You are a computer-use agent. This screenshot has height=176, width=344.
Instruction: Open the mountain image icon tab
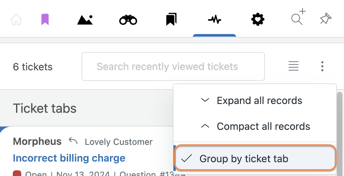pos(85,20)
